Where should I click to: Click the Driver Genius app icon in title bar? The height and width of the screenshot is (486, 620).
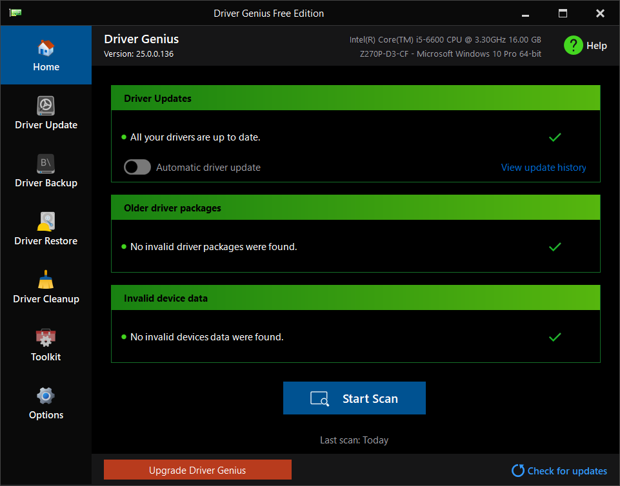click(15, 13)
